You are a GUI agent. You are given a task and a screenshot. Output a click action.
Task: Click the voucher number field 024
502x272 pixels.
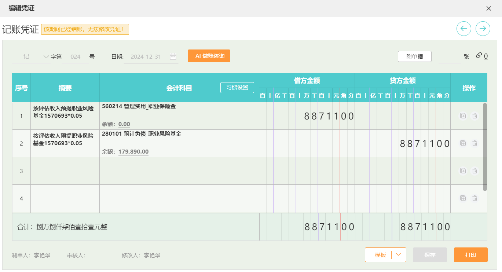[75, 57]
